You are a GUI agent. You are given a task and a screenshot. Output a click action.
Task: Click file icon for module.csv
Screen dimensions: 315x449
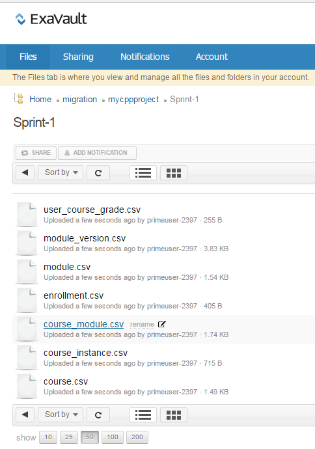[x=27, y=271]
